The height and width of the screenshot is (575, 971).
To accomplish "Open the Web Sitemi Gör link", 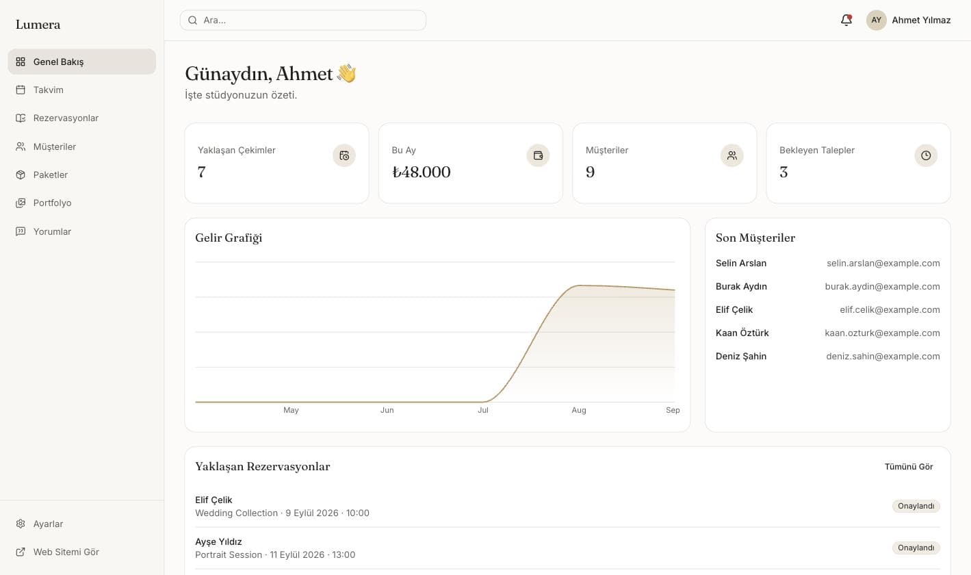I will (82, 552).
